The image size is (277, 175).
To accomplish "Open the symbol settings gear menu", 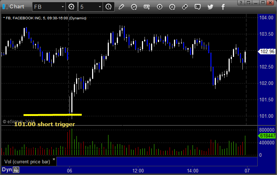I will point(71,7).
